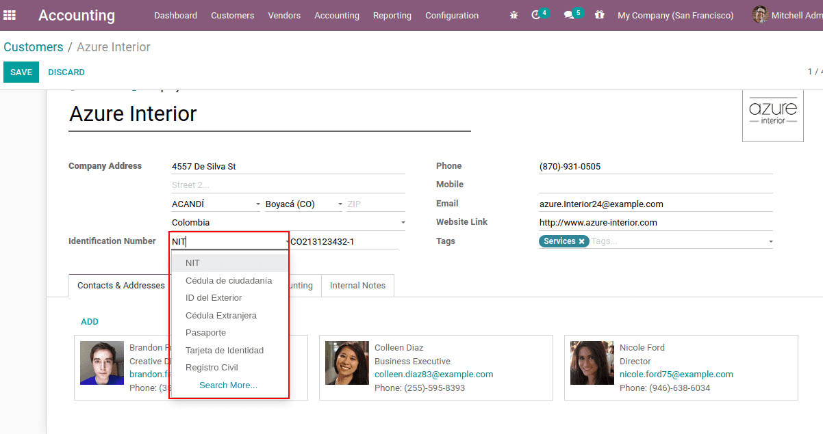823x434 pixels.
Task: Go back to Customers breadcrumb
Action: coord(34,47)
